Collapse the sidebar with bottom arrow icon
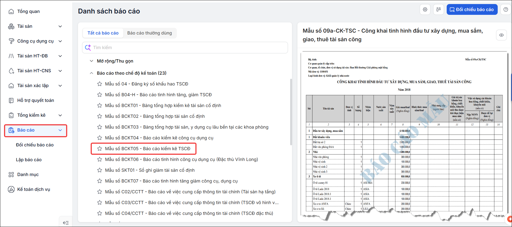This screenshot has height=227, width=512. point(66,223)
